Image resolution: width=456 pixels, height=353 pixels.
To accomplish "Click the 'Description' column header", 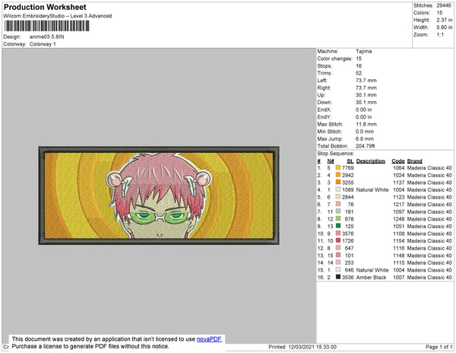I will point(371,161).
